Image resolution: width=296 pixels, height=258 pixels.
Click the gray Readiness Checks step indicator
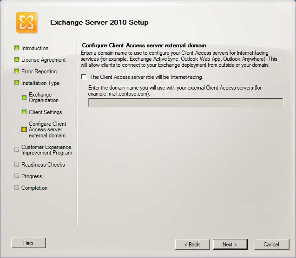click(17, 164)
